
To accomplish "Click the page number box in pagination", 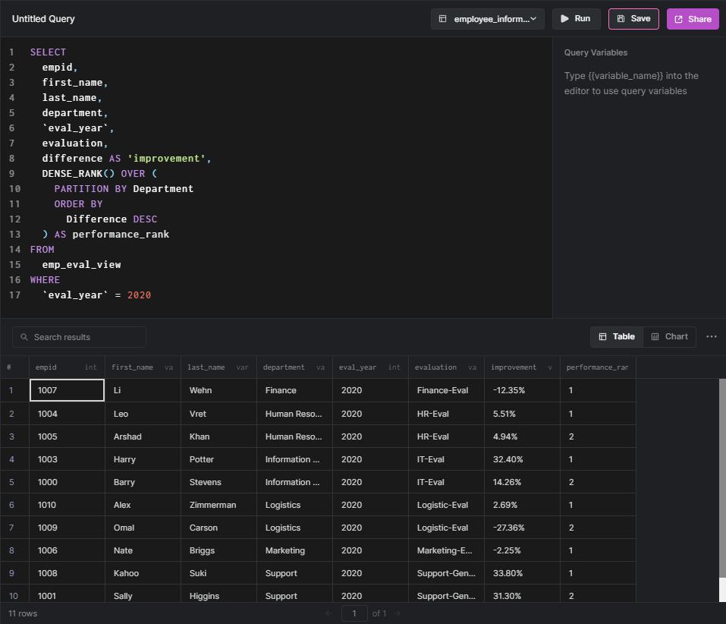I will (x=354, y=613).
